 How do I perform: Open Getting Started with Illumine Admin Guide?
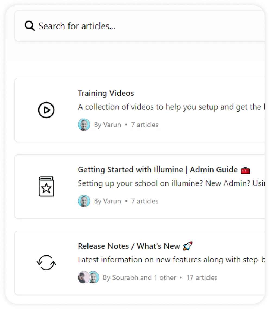(158, 170)
